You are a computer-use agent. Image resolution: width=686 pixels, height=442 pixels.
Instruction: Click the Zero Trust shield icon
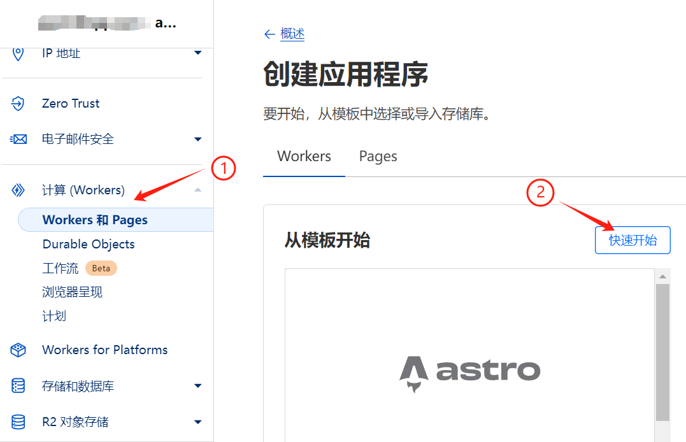pyautogui.click(x=18, y=103)
